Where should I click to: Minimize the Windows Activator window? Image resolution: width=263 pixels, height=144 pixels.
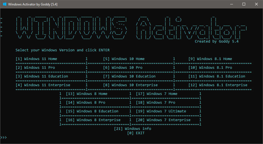point(232,4)
